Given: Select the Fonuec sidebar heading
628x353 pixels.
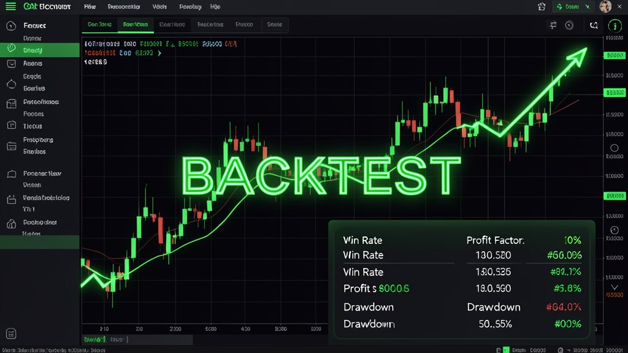Looking at the screenshot, I should [x=34, y=26].
